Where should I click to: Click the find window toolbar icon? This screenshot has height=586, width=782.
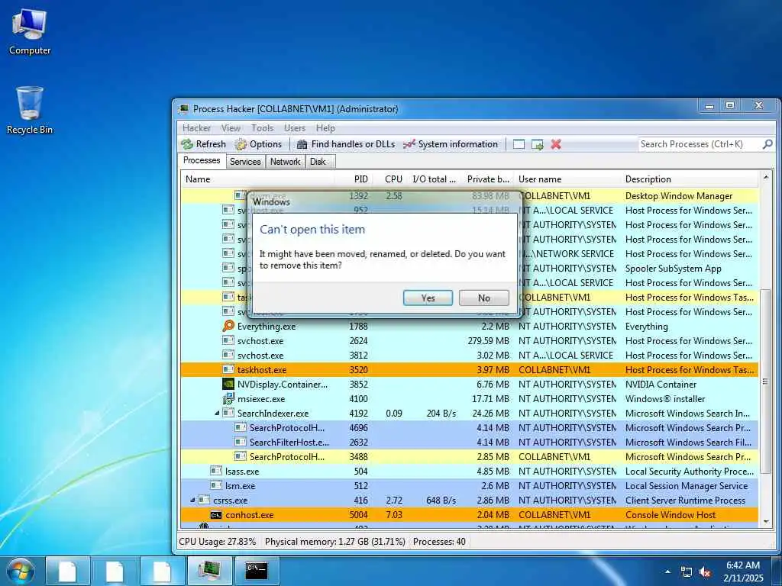point(519,144)
